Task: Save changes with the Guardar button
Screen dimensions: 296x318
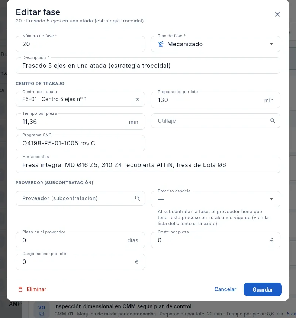Action: point(263,289)
